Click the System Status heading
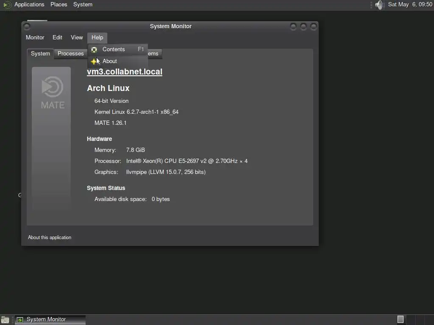Image resolution: width=434 pixels, height=325 pixels. (x=106, y=188)
